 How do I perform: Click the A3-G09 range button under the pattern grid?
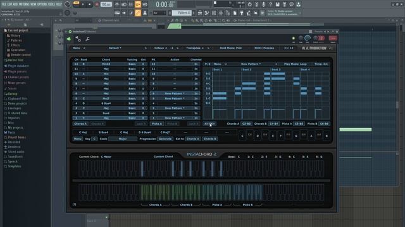tap(209, 124)
